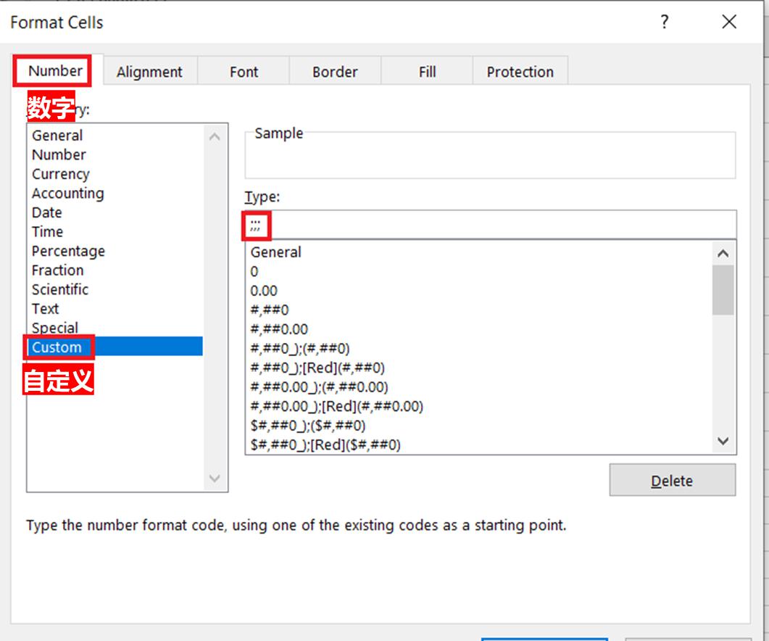Select General in the category list
Screen dimensions: 769x641
pyautogui.click(x=115, y=136)
